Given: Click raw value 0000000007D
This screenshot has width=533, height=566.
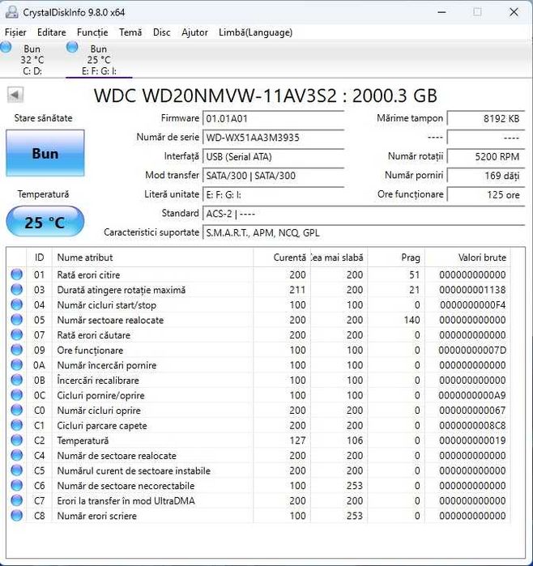Looking at the screenshot, I should 472,350.
